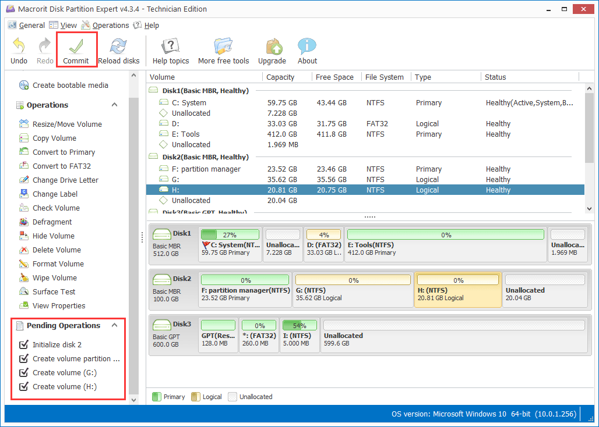Sort by the File System column header
This screenshot has height=427, width=599.
386,77
